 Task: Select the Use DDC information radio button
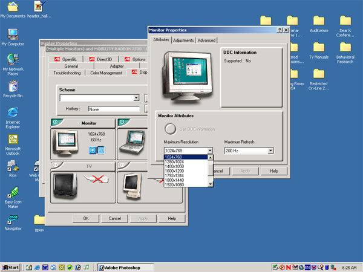pyautogui.click(x=171, y=129)
